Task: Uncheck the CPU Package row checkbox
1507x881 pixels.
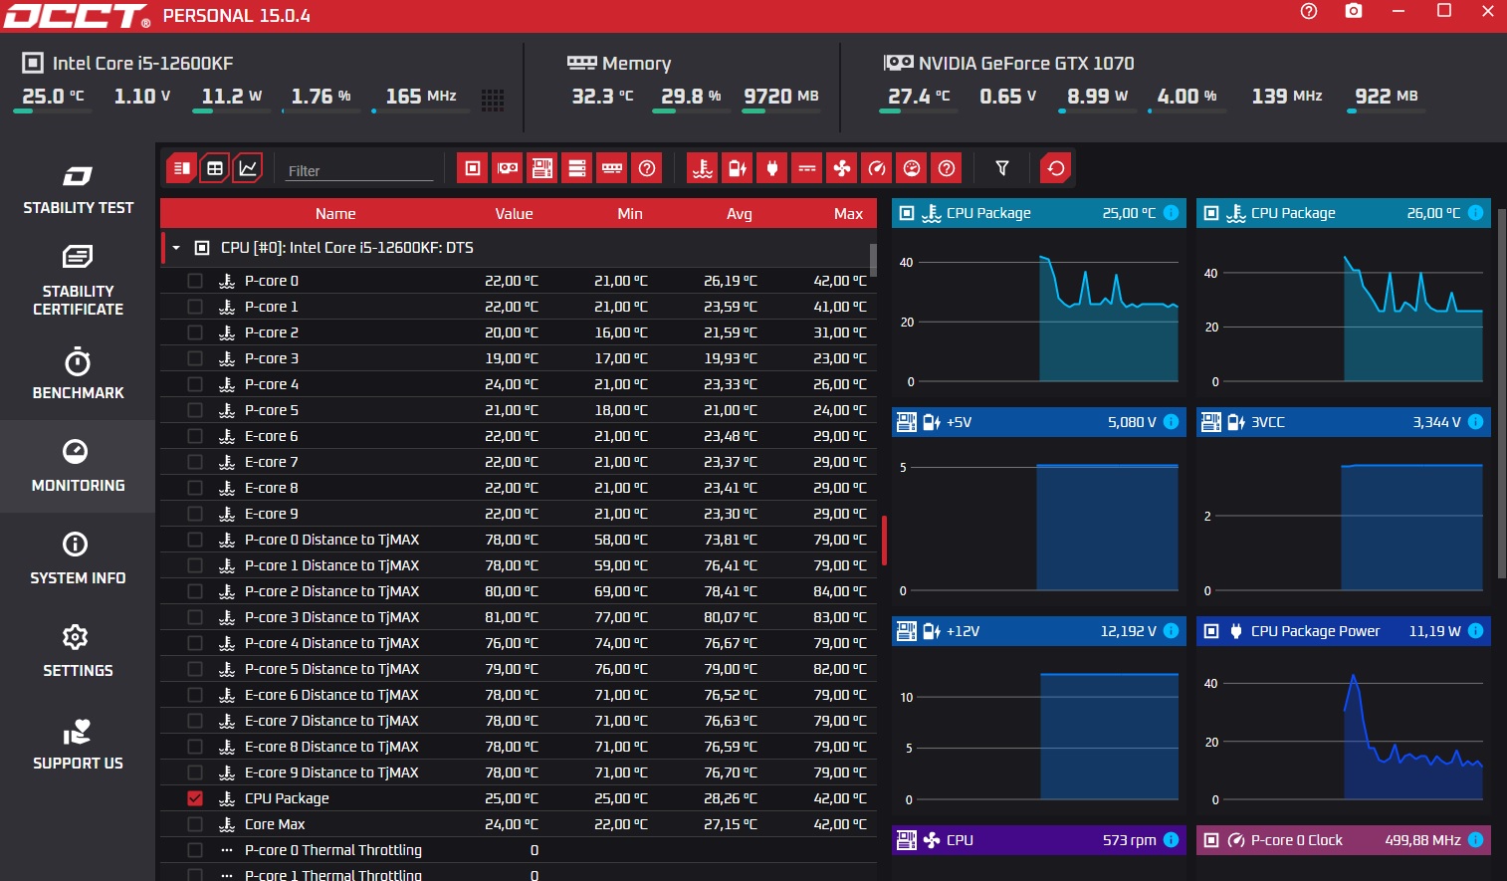Action: click(195, 798)
